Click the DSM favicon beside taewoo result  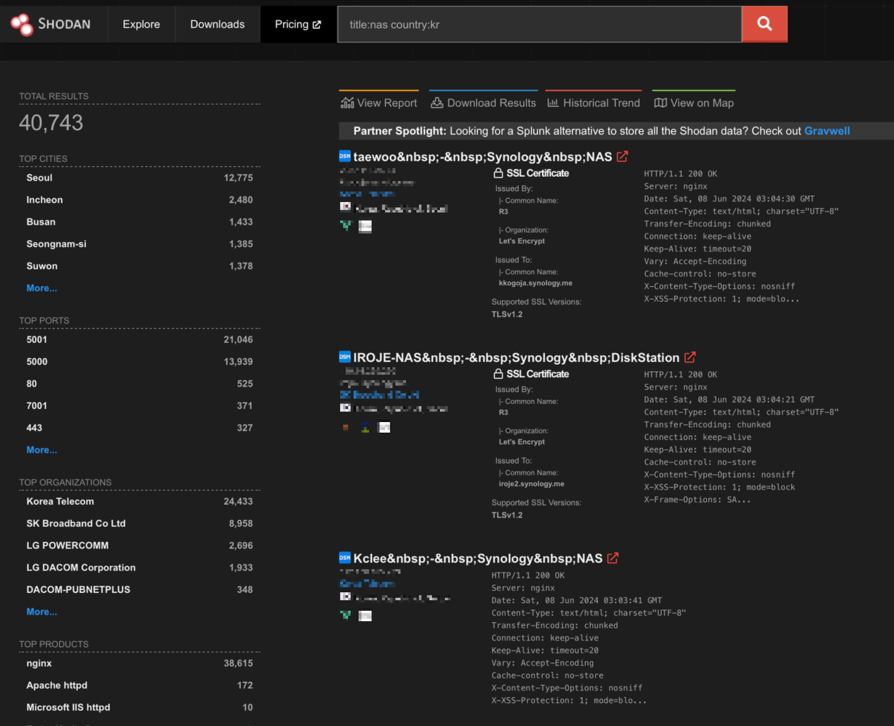point(345,156)
